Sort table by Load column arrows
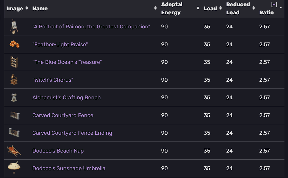The width and height of the screenshot is (288, 178). pyautogui.click(x=220, y=8)
